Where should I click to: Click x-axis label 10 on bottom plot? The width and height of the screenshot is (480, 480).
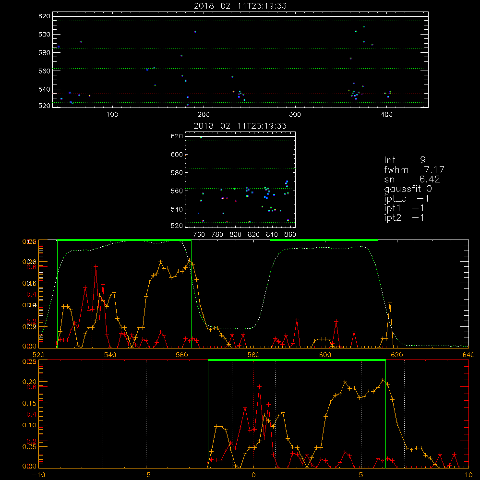[468, 475]
